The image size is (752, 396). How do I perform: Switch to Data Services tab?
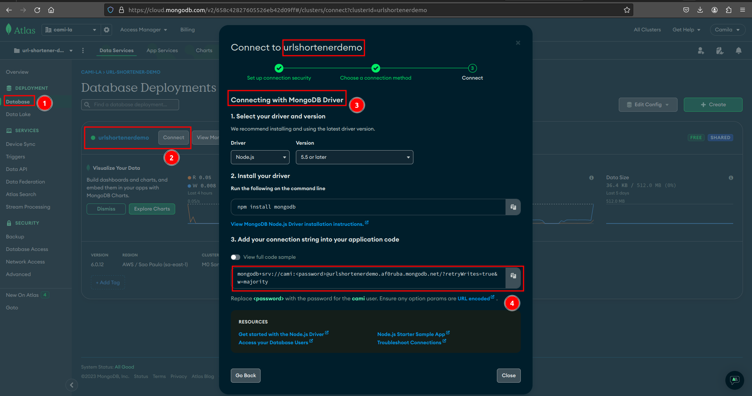(116, 51)
